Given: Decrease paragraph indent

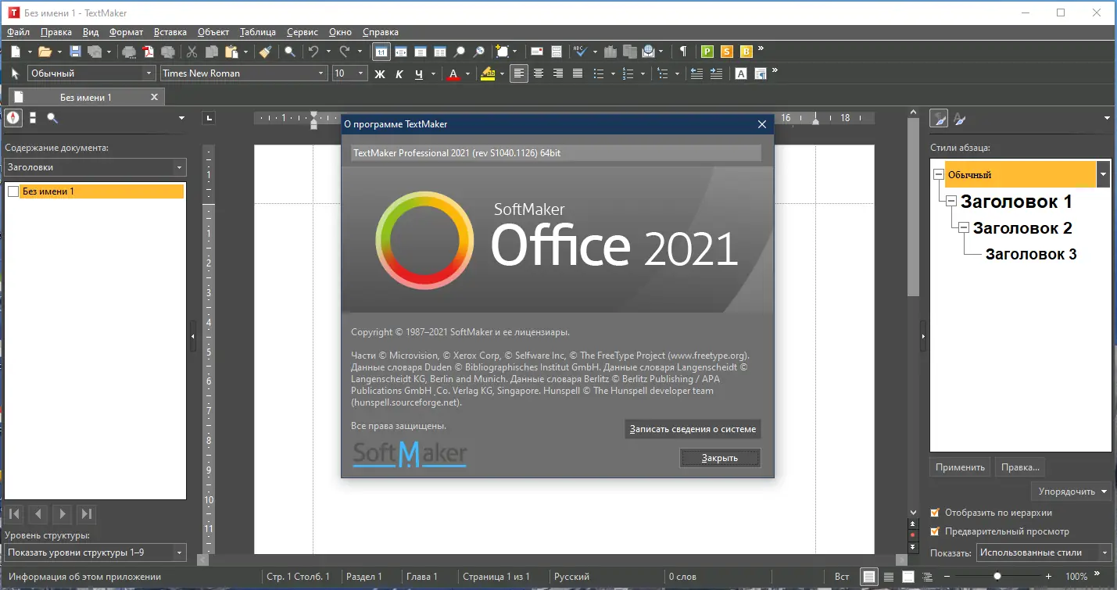Looking at the screenshot, I should (696, 73).
